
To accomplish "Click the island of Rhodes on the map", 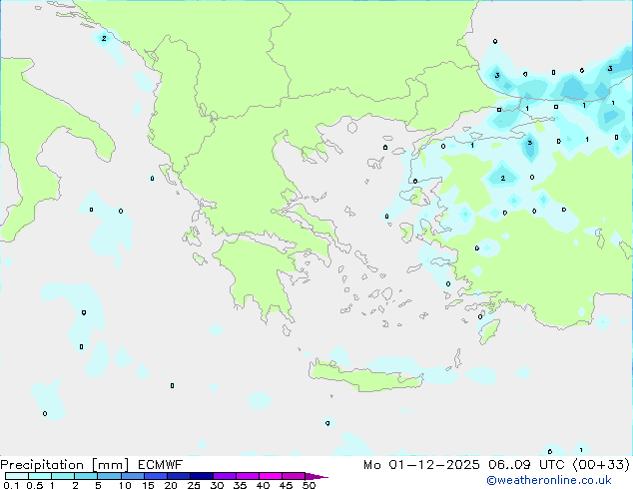I will tap(488, 331).
